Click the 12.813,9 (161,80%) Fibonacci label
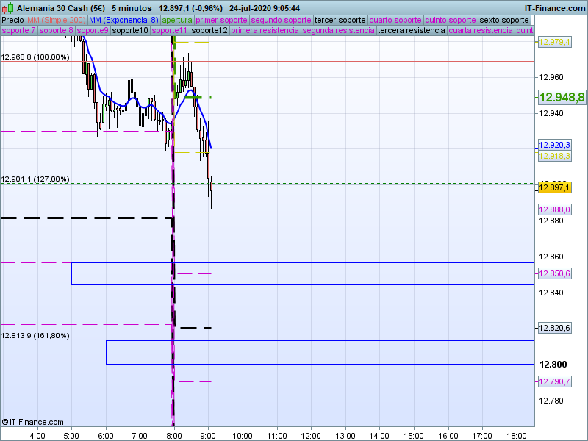The width and height of the screenshot is (588, 441). [x=35, y=335]
